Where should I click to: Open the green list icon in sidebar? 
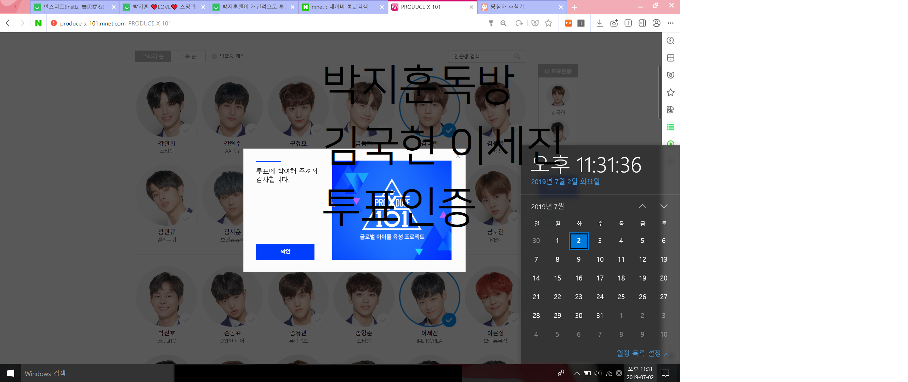(x=670, y=127)
